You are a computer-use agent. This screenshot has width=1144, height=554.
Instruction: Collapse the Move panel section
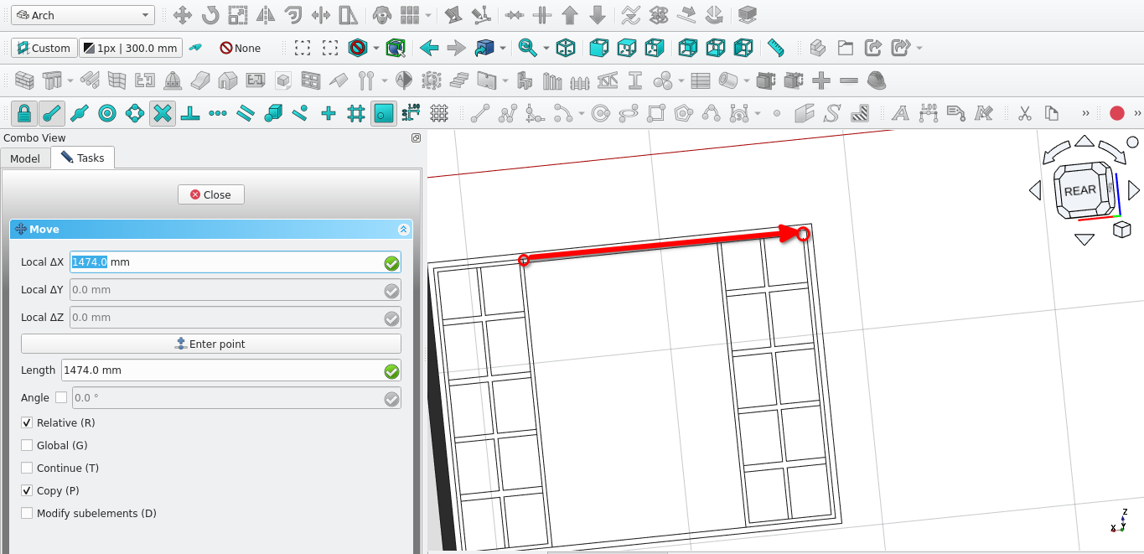tap(403, 230)
